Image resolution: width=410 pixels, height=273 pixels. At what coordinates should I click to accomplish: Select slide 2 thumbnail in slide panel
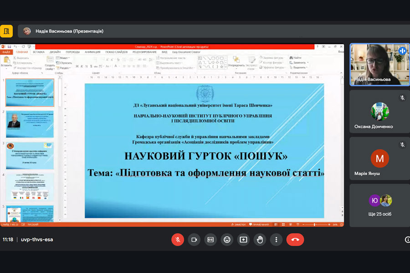(30, 124)
